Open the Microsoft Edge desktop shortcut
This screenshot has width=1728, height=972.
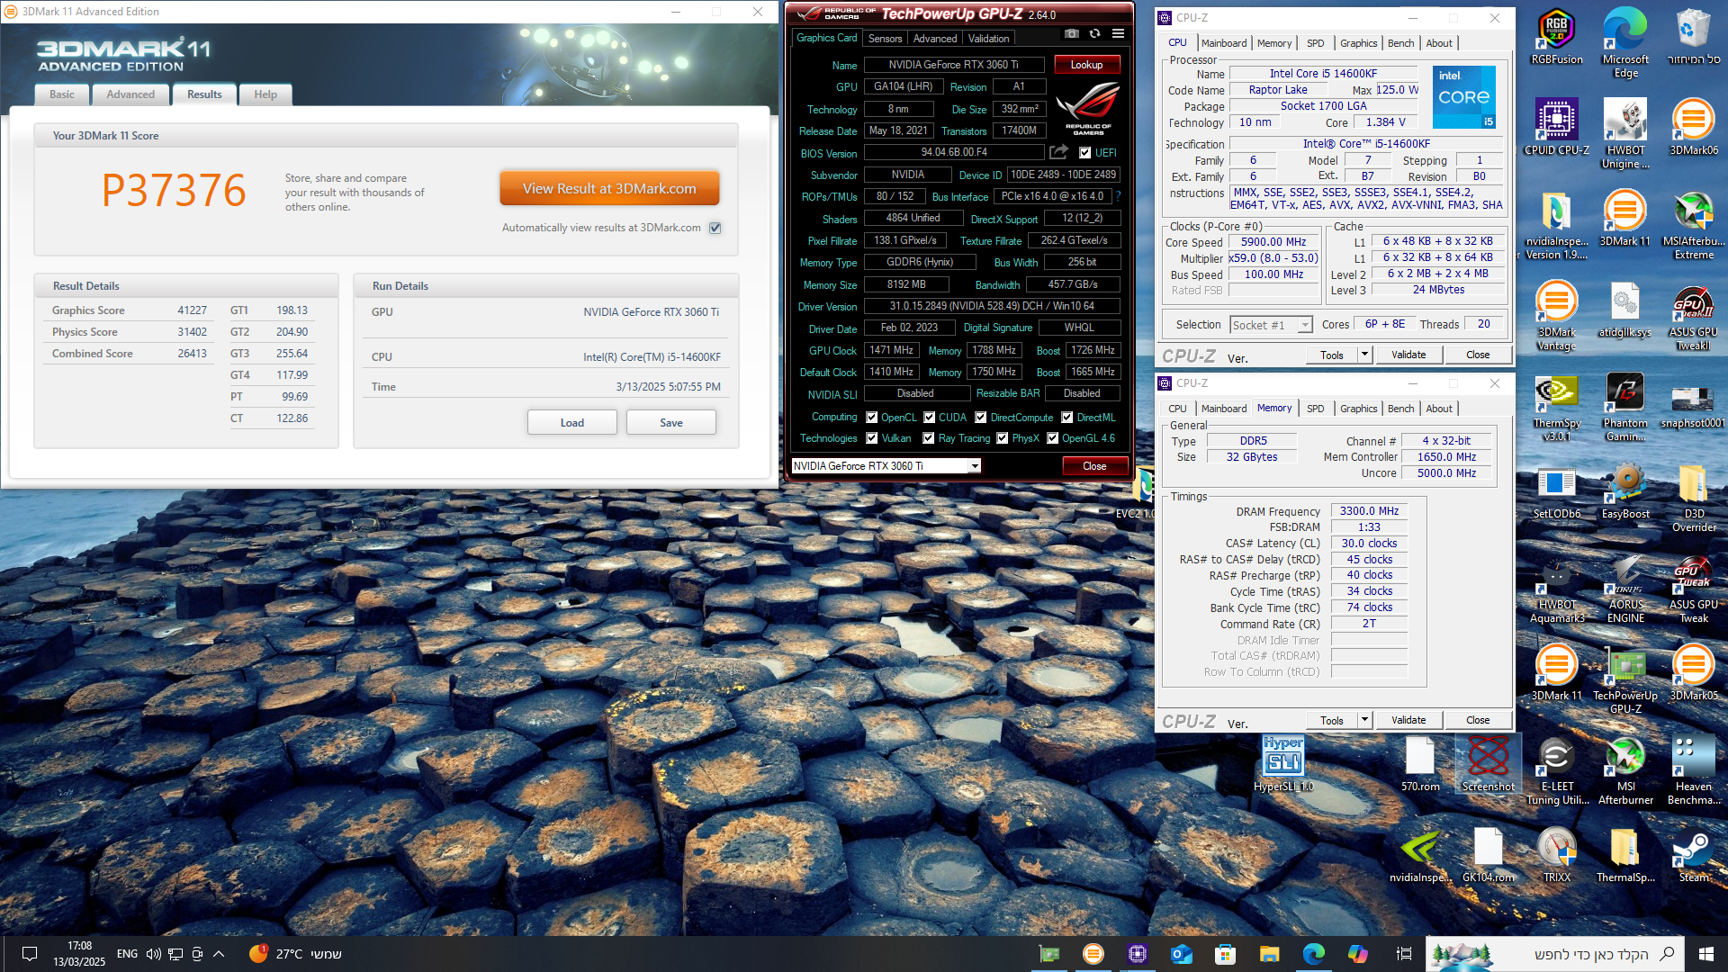tap(1625, 43)
